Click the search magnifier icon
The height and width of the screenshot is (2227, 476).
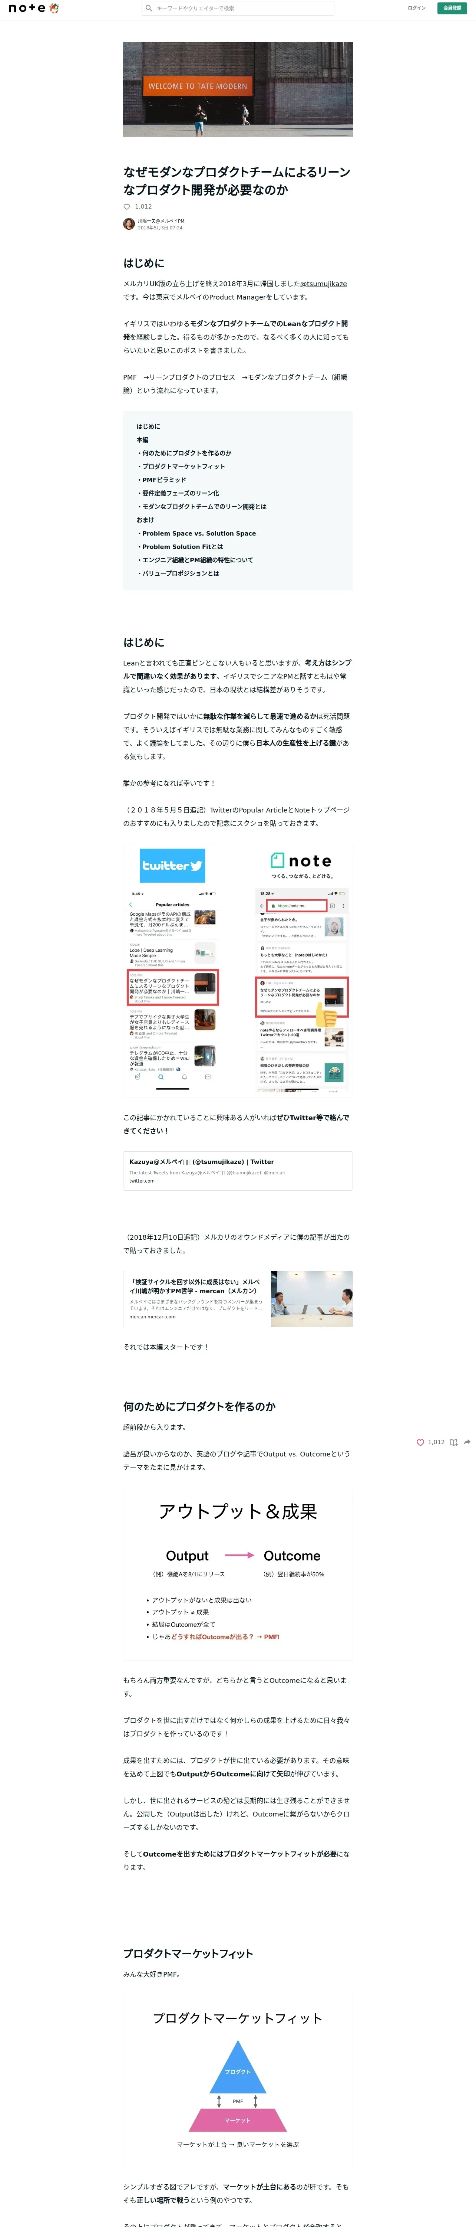[149, 8]
